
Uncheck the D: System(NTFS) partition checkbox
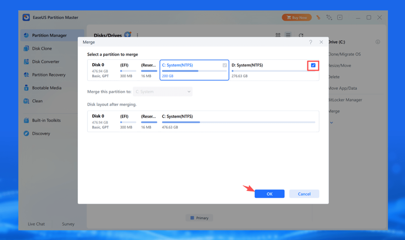click(x=313, y=65)
